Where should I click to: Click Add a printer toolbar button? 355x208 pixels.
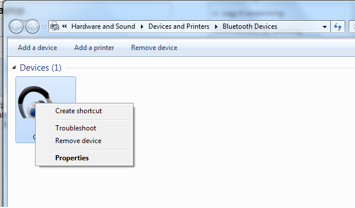[x=94, y=48]
